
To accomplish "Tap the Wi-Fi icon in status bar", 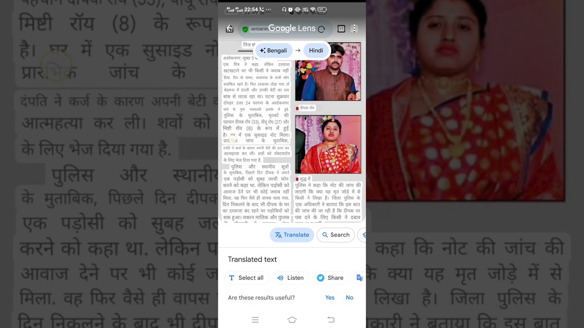I will (313, 10).
